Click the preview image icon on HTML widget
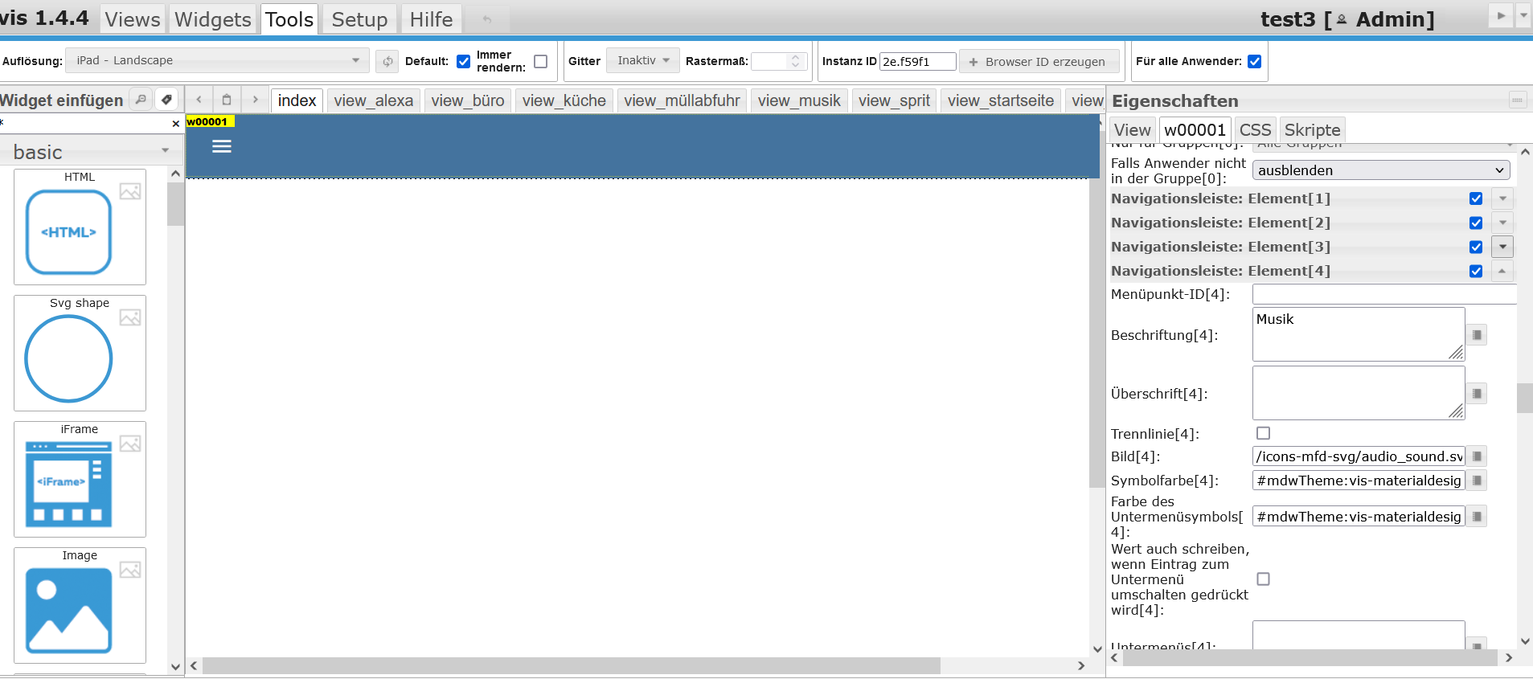Image resolution: width=1533 pixels, height=679 pixels. pos(130,191)
